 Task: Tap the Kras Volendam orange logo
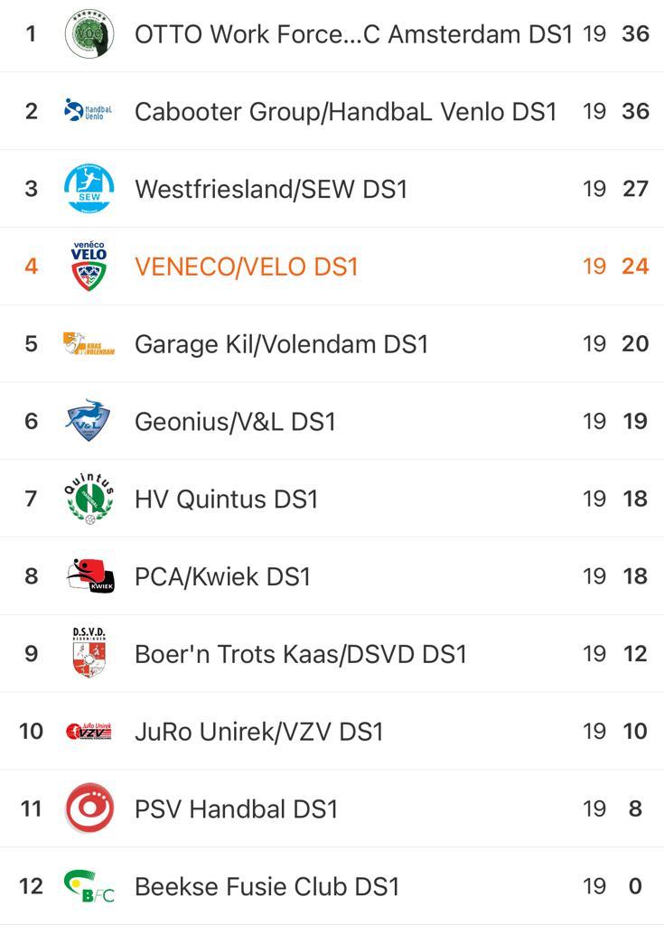point(89,343)
